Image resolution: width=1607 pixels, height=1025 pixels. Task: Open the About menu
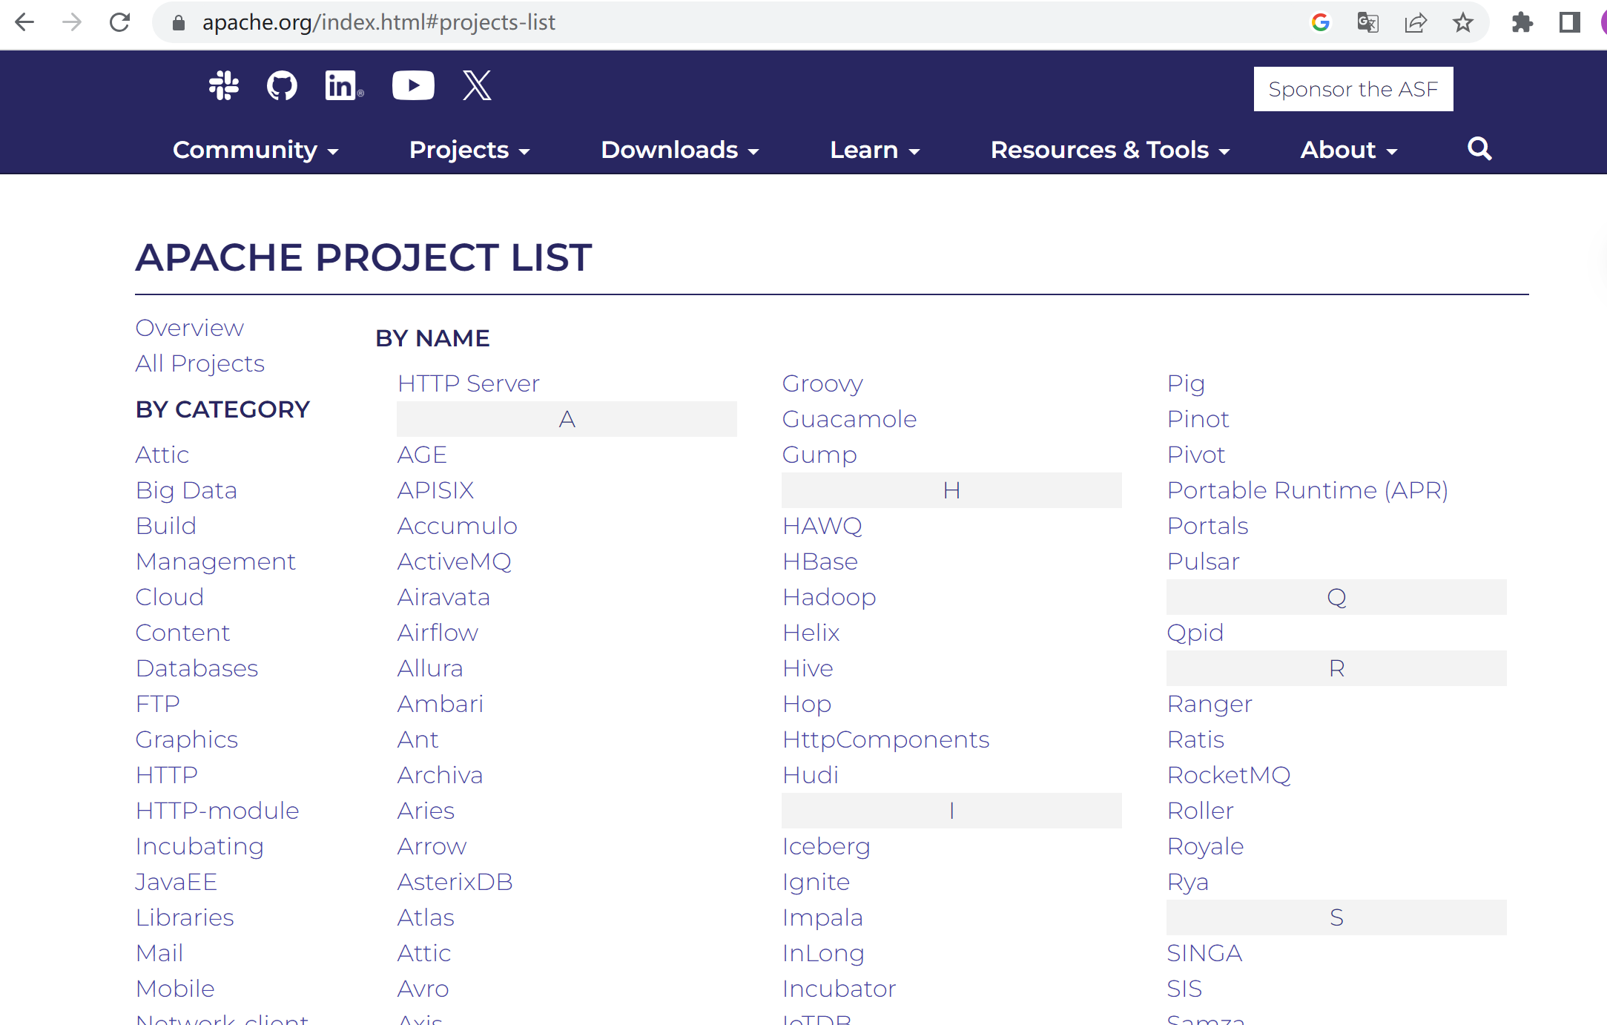(x=1348, y=150)
